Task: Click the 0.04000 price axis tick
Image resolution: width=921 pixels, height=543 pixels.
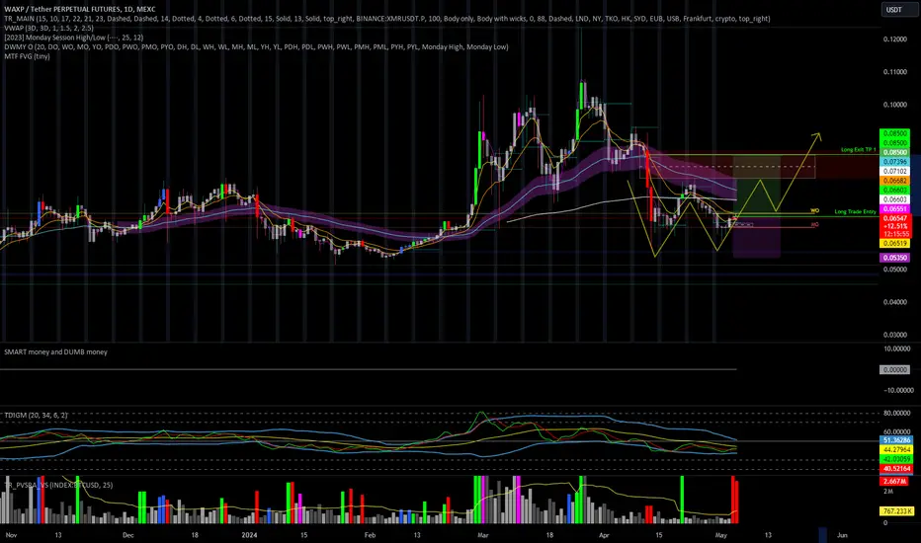Action: coord(895,302)
